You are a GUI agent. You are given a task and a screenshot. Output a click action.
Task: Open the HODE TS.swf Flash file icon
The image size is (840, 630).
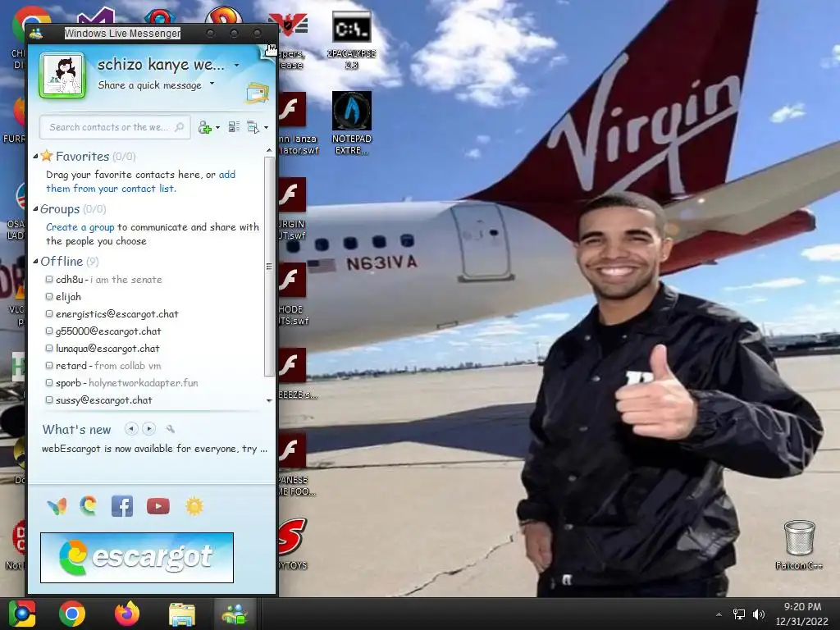[x=292, y=294]
